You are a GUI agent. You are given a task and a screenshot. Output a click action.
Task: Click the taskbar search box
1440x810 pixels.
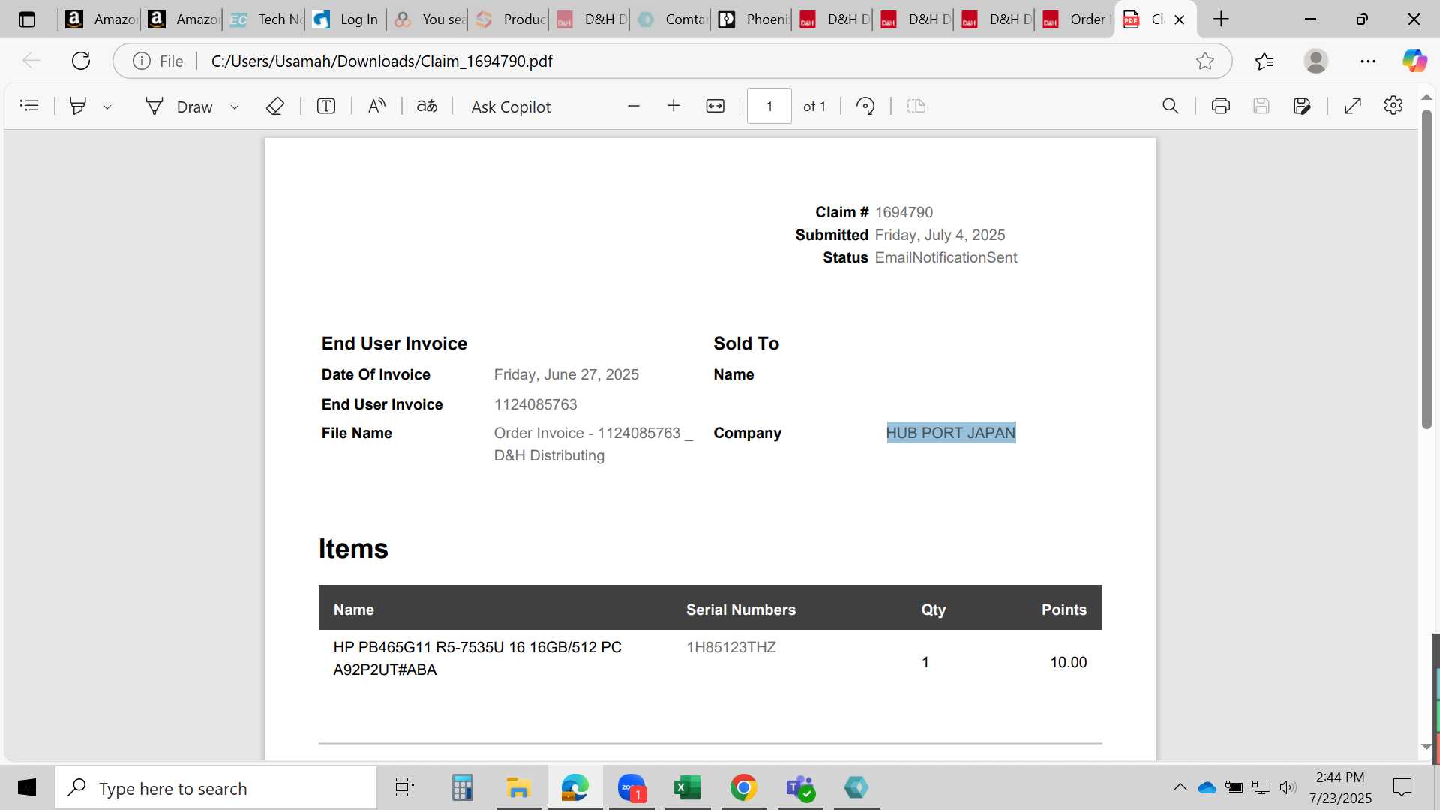point(216,788)
